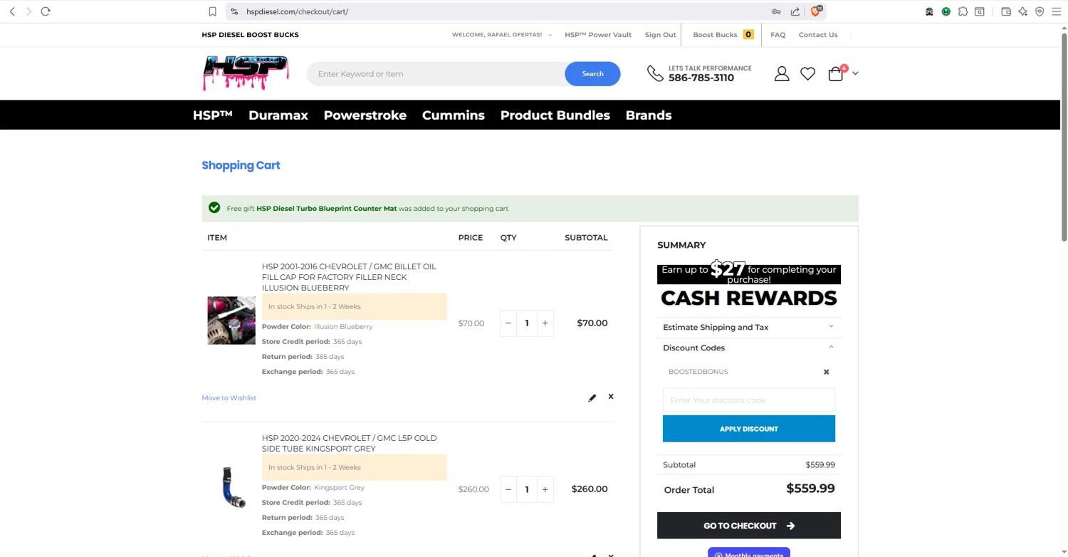Click the Cash Rewards banner

[x=749, y=286]
